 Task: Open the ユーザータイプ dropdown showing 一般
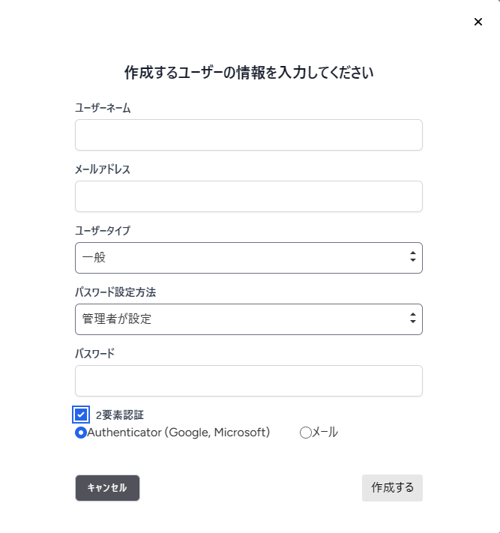click(248, 258)
